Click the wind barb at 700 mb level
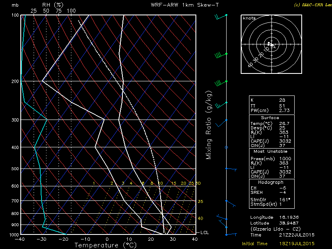This screenshot has height=249, width=332. 231,203
